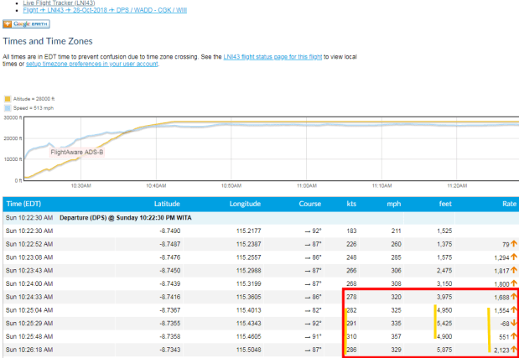
Task: Click the up arrow beside rate 1,800
Action: click(x=514, y=283)
